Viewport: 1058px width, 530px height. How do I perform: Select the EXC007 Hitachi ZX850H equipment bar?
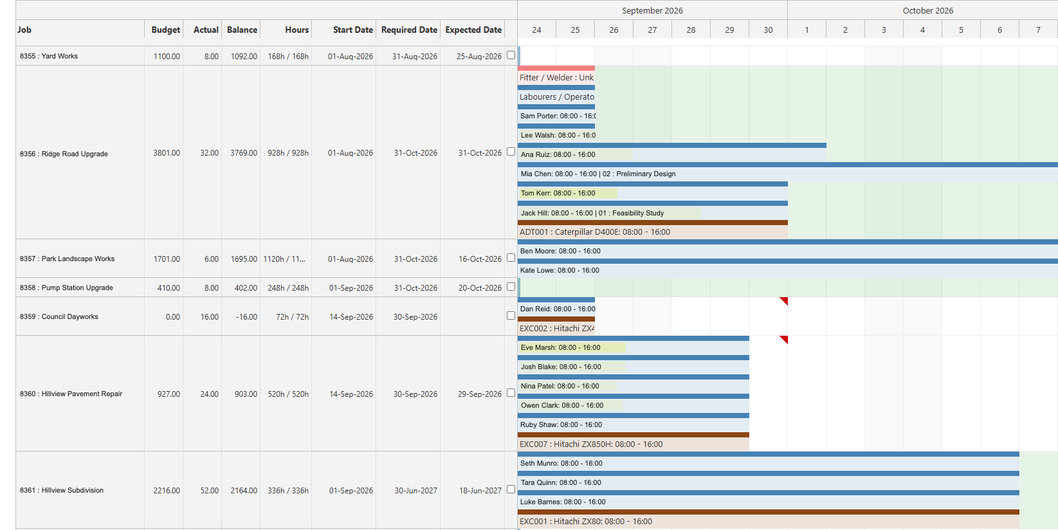pos(634,442)
